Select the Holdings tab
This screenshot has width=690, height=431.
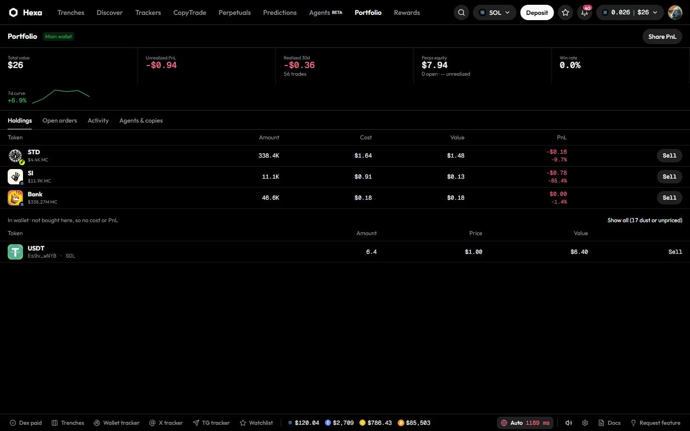pyautogui.click(x=20, y=121)
